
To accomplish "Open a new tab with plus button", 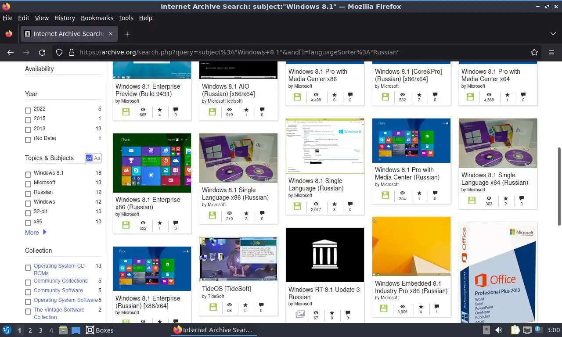I will [x=127, y=34].
